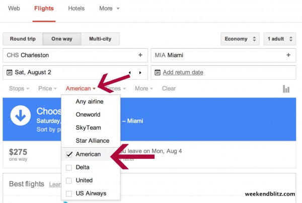The width and height of the screenshot is (302, 203).
Task: Choose the Round trip option
Action: 23,39
